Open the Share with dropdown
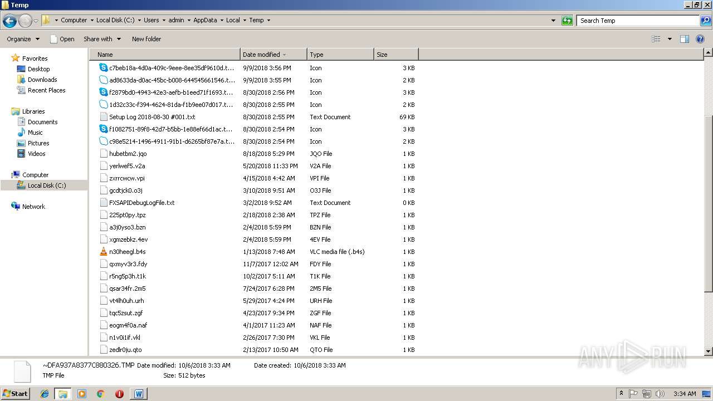Image resolution: width=713 pixels, height=401 pixels. (102, 39)
